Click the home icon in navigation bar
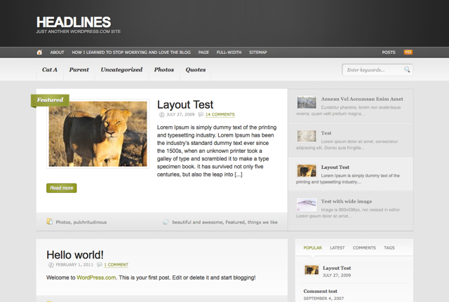This screenshot has width=449, height=302. tap(39, 53)
